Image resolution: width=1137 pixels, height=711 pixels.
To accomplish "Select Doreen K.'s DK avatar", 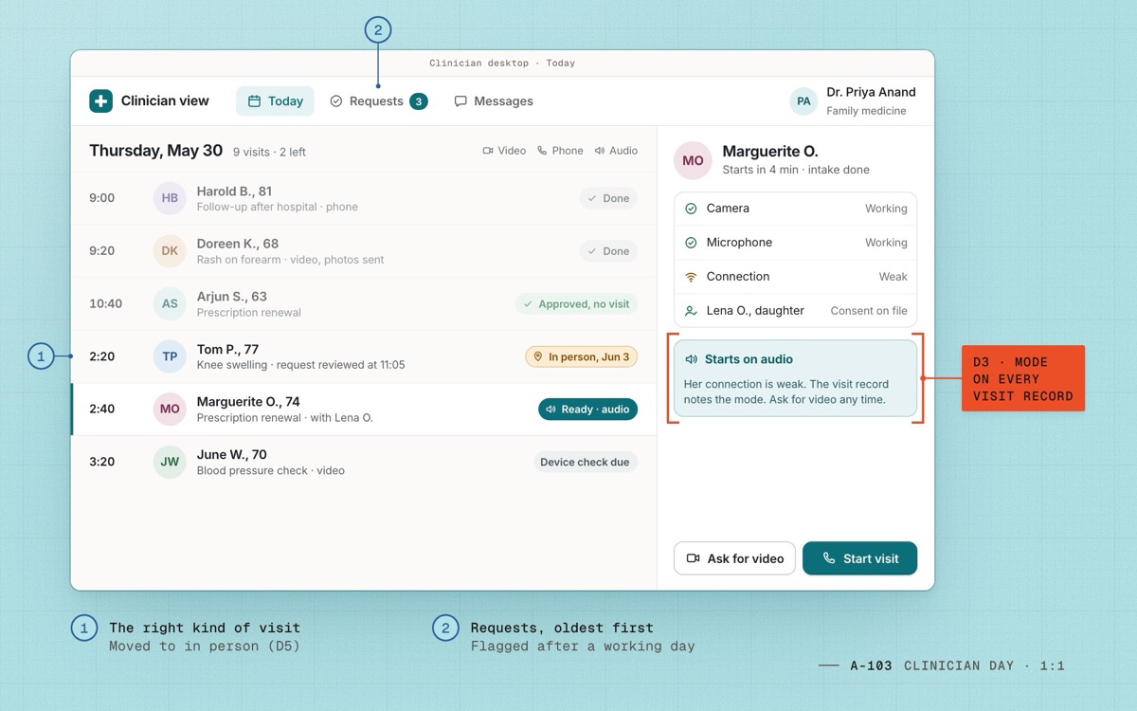I will click(170, 251).
